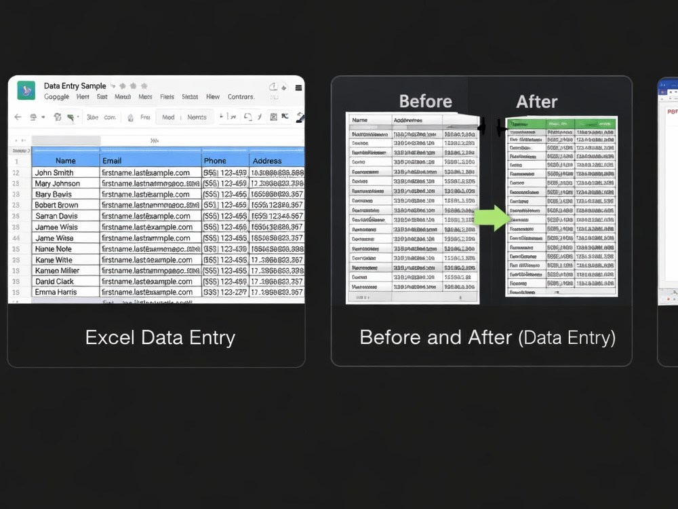Select the Phone column header
This screenshot has height=509, width=678.
pos(225,161)
